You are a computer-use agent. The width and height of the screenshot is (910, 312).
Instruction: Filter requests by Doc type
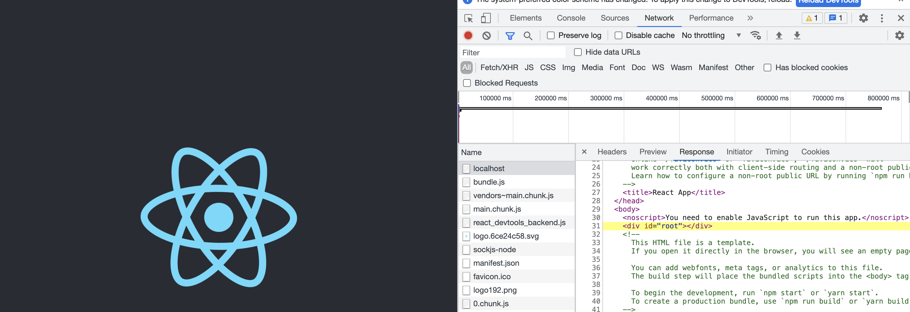point(638,68)
